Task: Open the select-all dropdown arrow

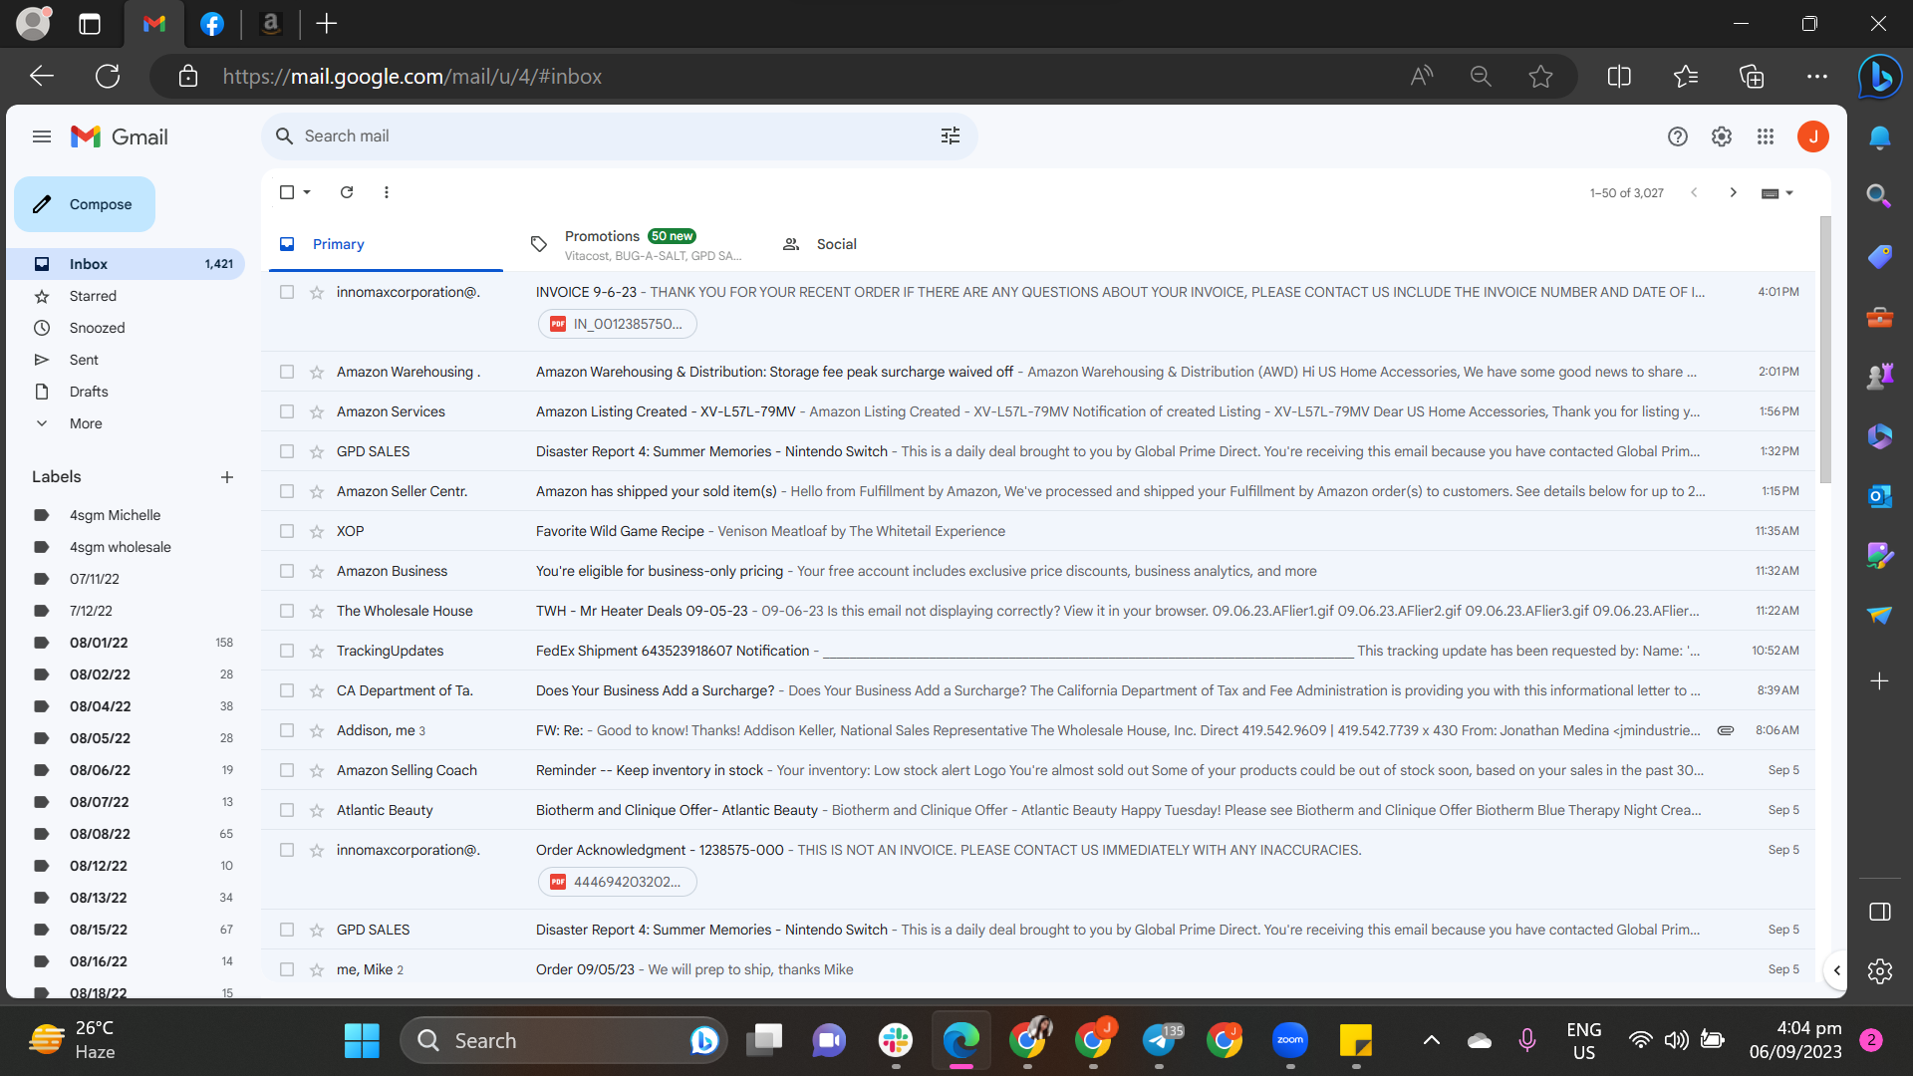Action: tap(307, 192)
